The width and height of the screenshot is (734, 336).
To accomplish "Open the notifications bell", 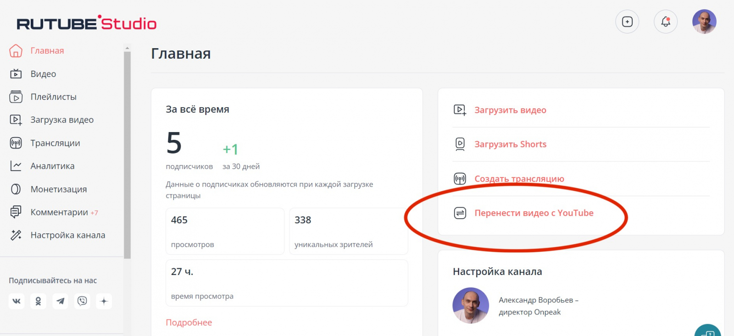I will coord(666,22).
